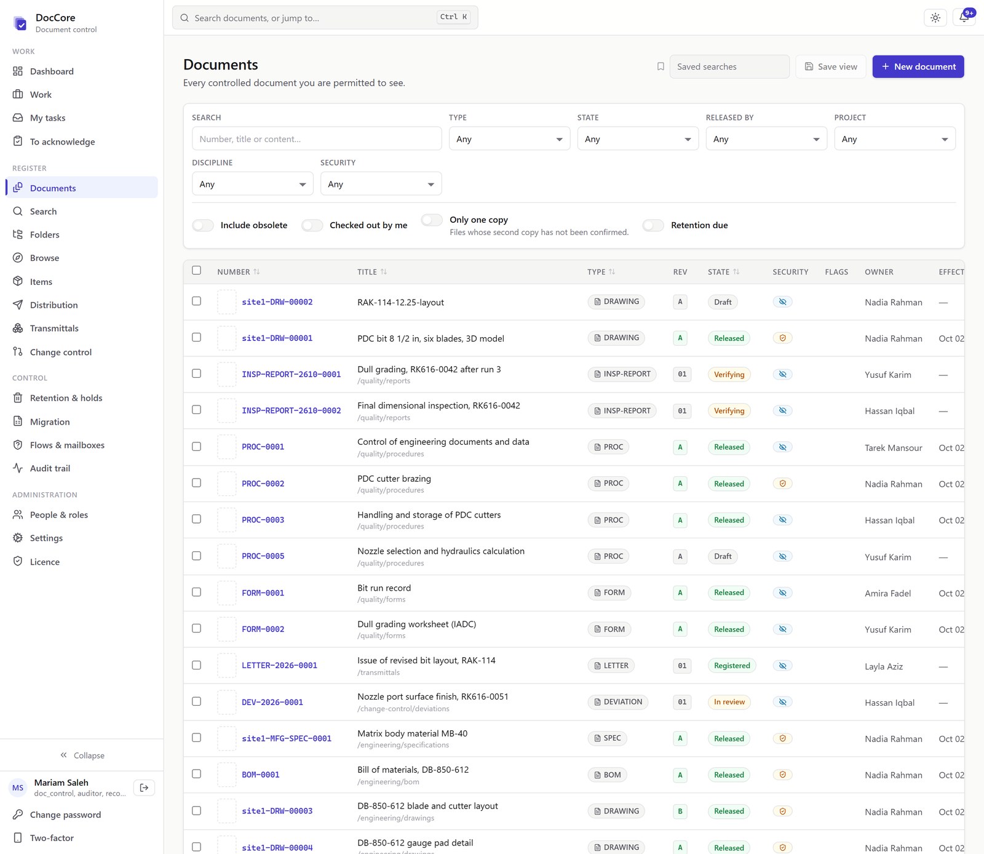
Task: Expand the PROJECT filter dropdown
Action: [895, 139]
